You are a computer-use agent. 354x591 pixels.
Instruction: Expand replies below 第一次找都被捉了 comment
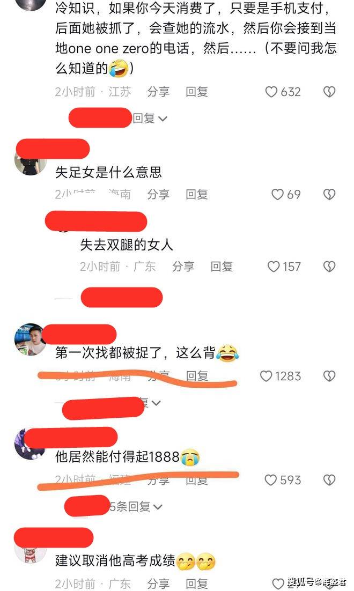[150, 403]
